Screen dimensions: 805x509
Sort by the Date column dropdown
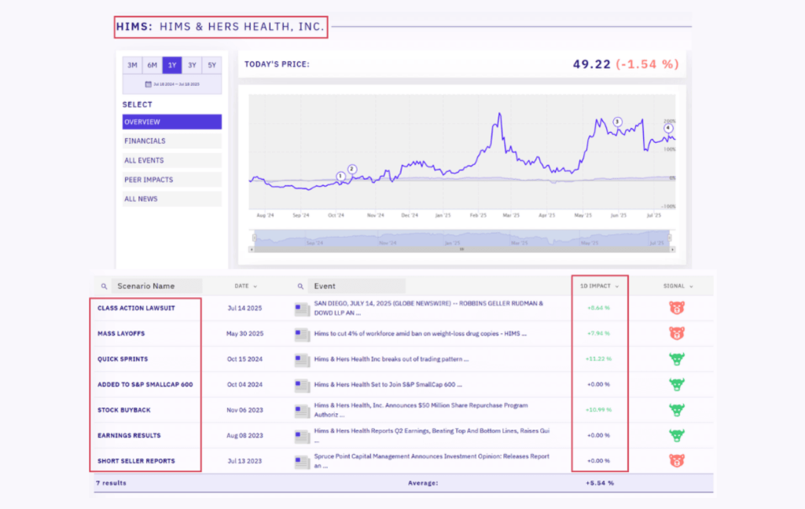pos(246,286)
